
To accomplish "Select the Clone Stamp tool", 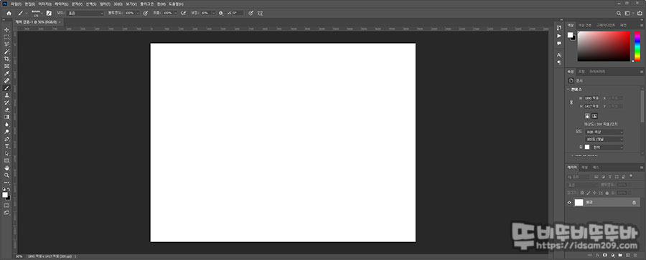I will pyautogui.click(x=6, y=95).
